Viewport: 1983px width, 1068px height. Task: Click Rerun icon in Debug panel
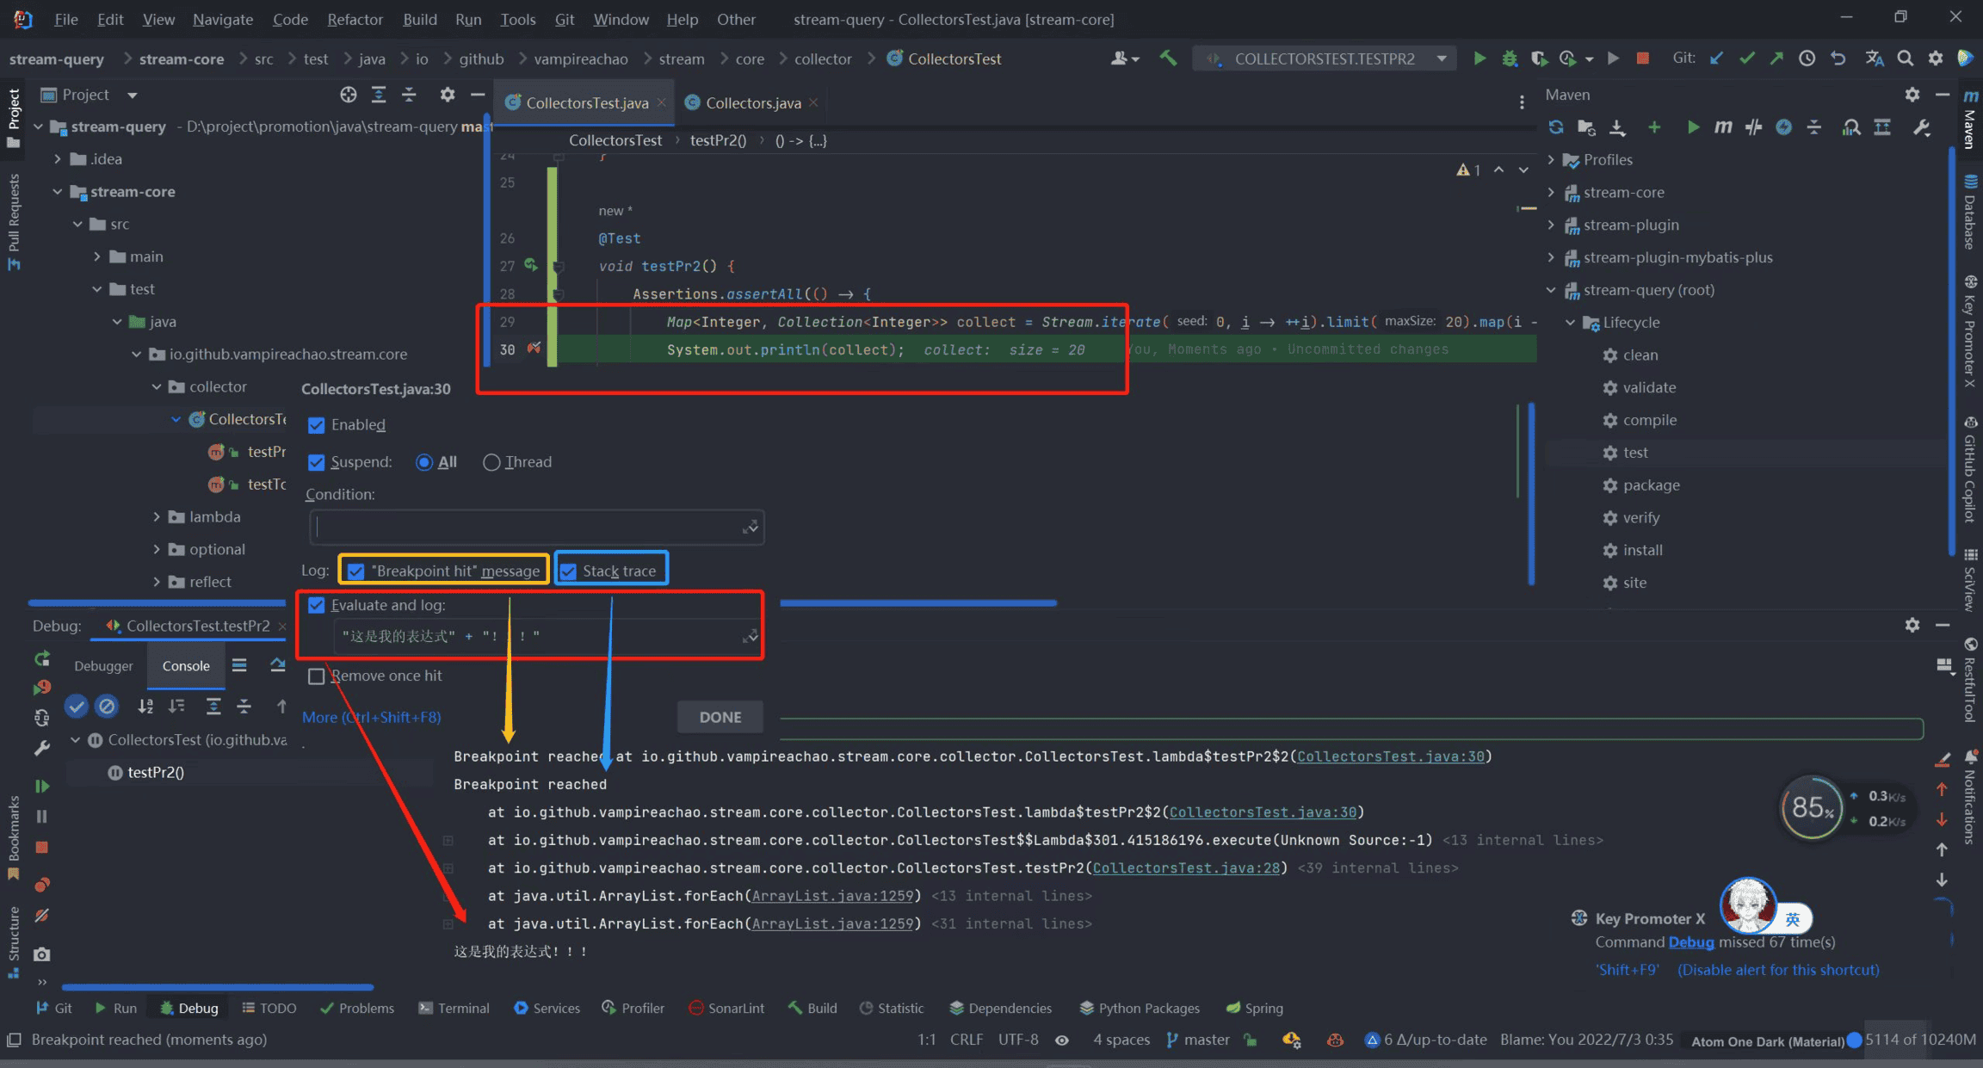[x=41, y=658]
